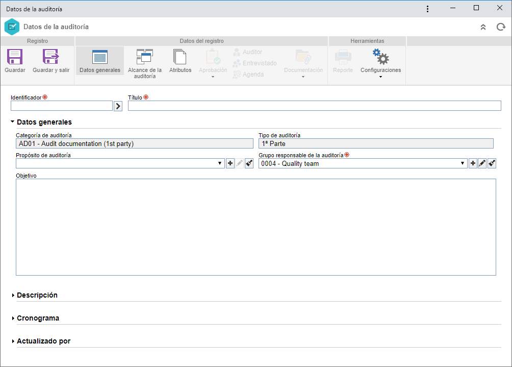Minimize the Datos de la auditoría window
Image resolution: width=512 pixels, height=367 pixels.
[453, 8]
